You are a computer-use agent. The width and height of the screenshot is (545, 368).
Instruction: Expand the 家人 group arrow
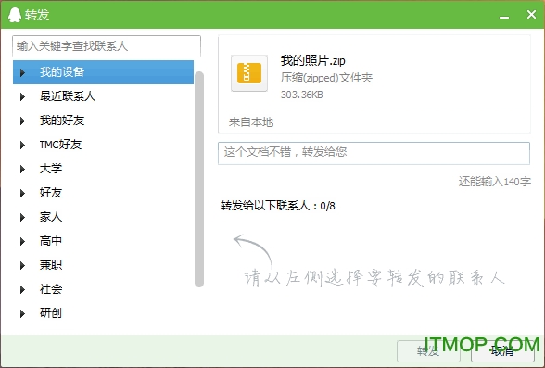coord(22,217)
